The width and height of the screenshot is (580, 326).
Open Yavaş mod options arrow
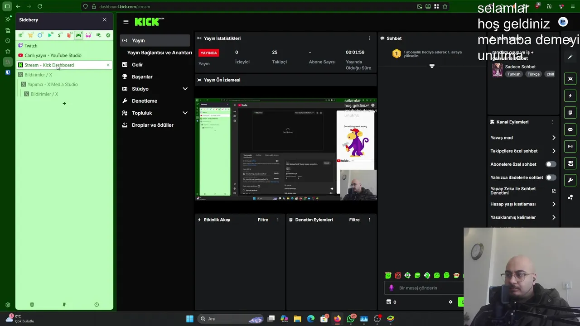(554, 138)
